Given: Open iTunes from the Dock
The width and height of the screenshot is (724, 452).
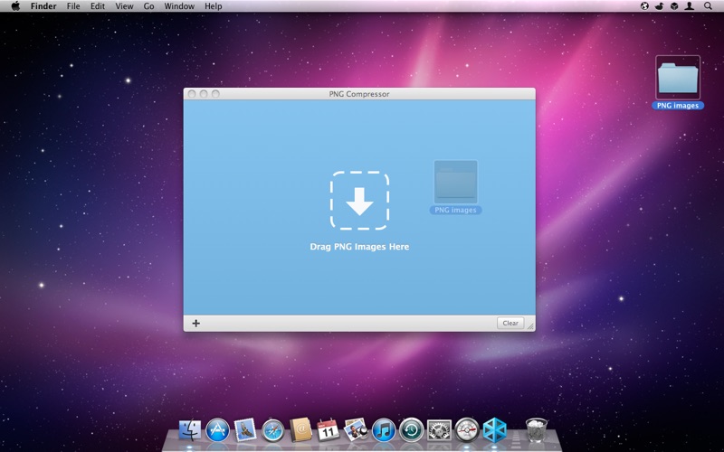Looking at the screenshot, I should (x=383, y=430).
